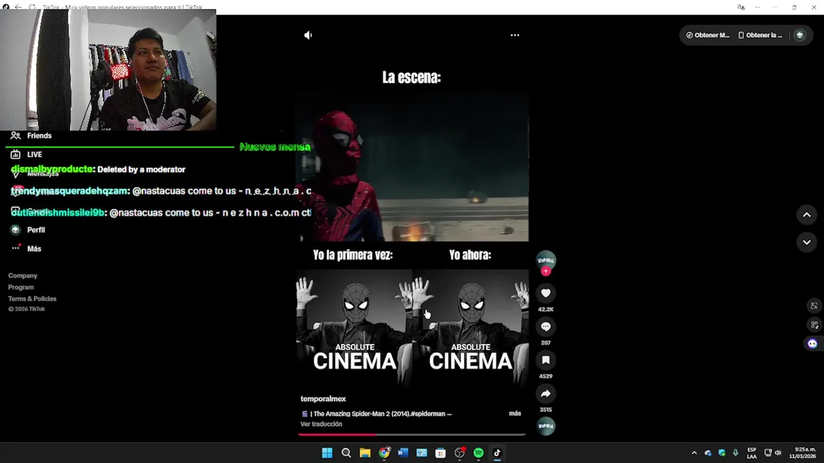
Task: Click the 'La escena:' caption text
Action: [411, 77]
